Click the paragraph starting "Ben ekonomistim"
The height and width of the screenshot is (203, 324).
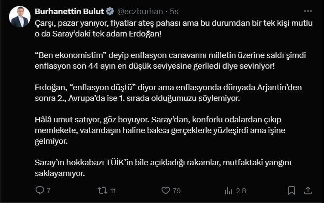170,61
